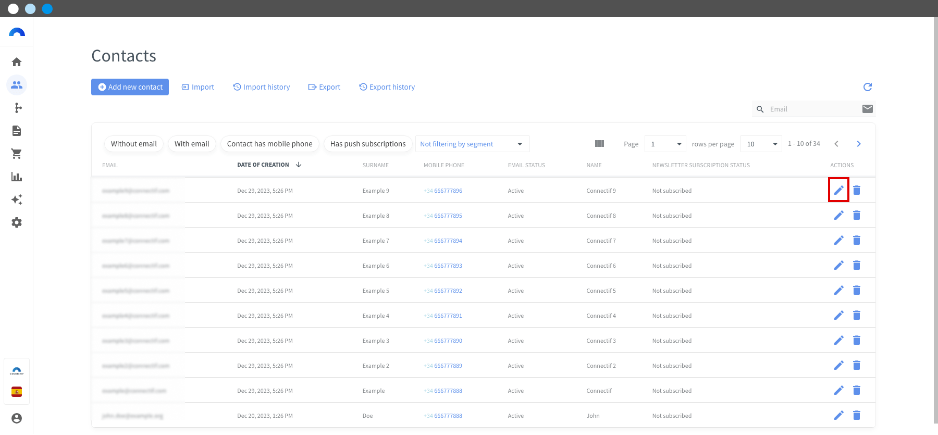
Task: Toggle the With email filter
Action: pyautogui.click(x=192, y=144)
